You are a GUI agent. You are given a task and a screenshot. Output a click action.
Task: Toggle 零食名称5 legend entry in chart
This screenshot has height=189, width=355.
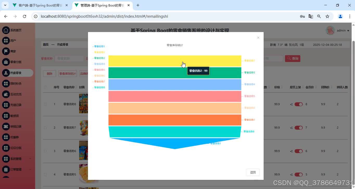click(99, 70)
